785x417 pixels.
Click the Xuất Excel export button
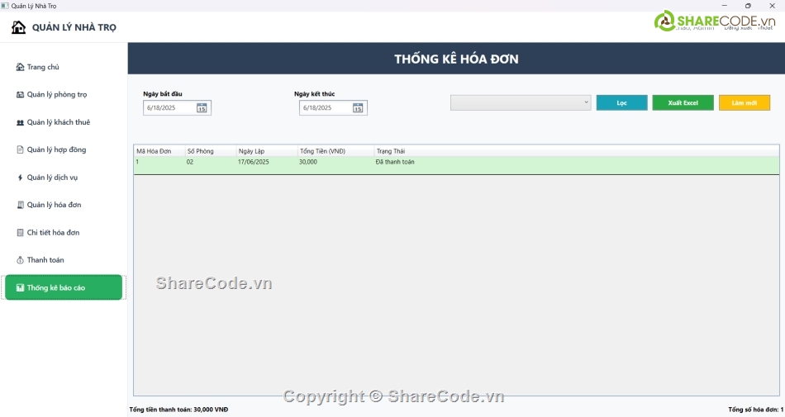[x=683, y=102]
